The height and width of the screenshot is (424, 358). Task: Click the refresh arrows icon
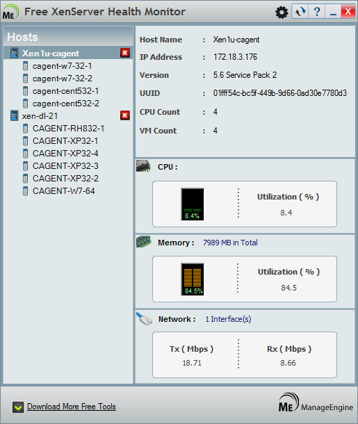[x=300, y=12]
